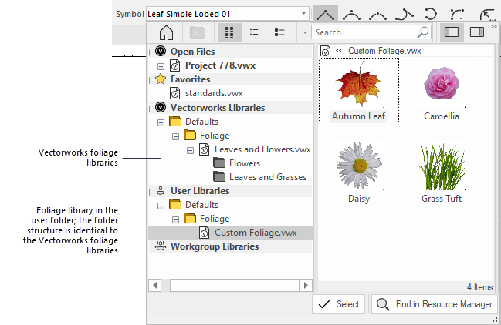Open the Symbol dropdown list
This screenshot has height=325, width=501.
point(303,14)
